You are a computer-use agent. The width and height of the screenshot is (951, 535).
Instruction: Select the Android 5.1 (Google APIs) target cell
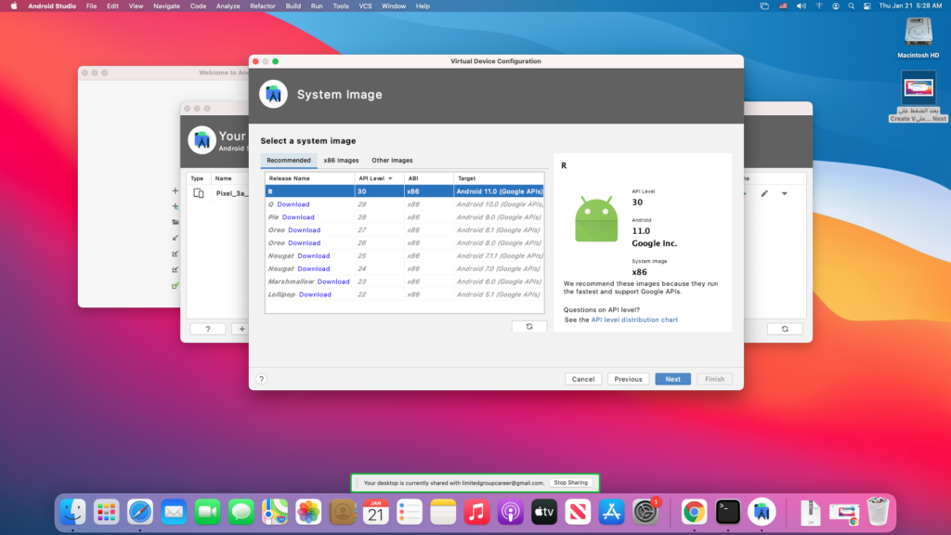click(499, 294)
